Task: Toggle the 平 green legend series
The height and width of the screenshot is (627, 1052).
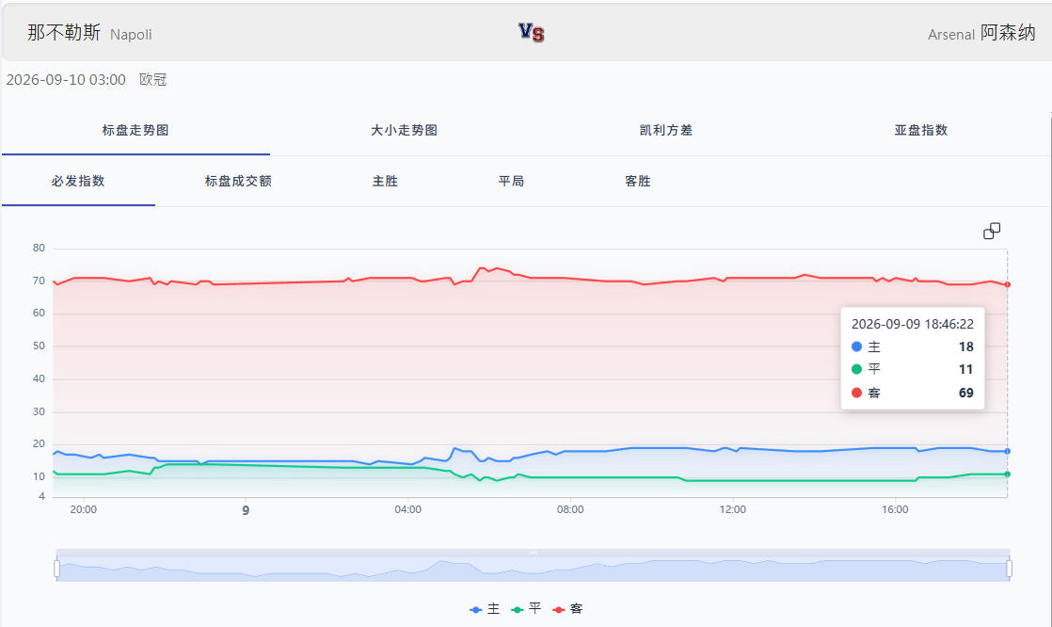Action: (526, 609)
